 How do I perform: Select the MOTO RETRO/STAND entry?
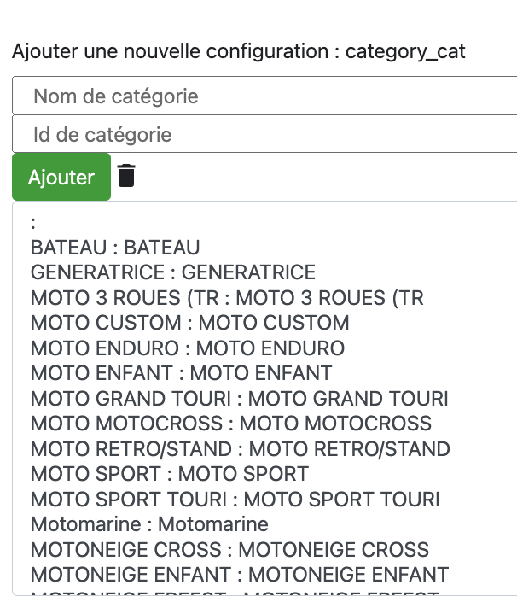[240, 448]
